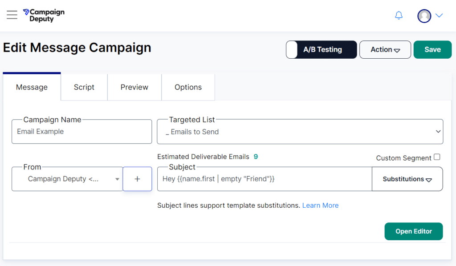Image resolution: width=456 pixels, height=266 pixels.
Task: Expand the account menu chevron
Action: coord(439,16)
